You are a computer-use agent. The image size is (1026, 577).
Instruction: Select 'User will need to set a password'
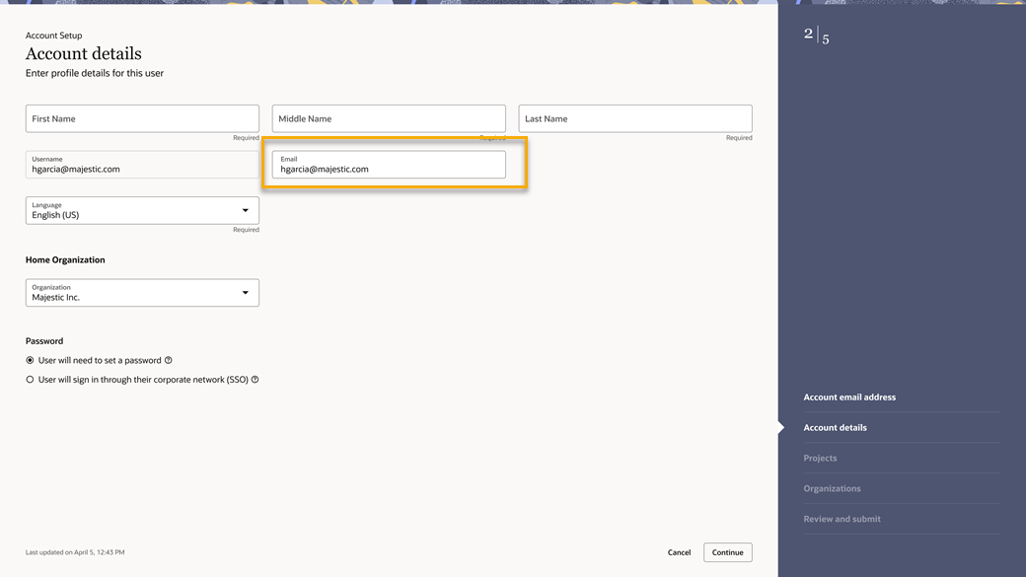[30, 361]
